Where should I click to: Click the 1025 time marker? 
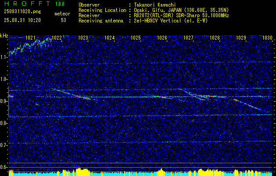point(136,37)
